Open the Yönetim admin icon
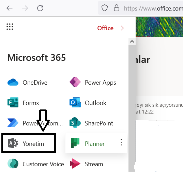This screenshot has height=172, width=183. point(13,143)
